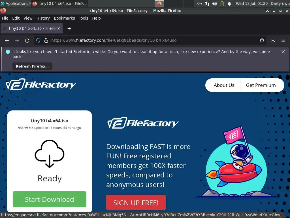Screen dimensions: 290x218
Task: Open the Bookmarks menu
Action: pos(64,18)
